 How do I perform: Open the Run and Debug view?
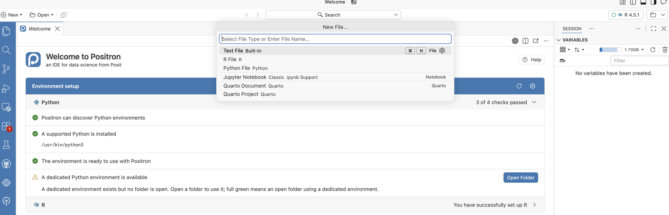[6, 88]
